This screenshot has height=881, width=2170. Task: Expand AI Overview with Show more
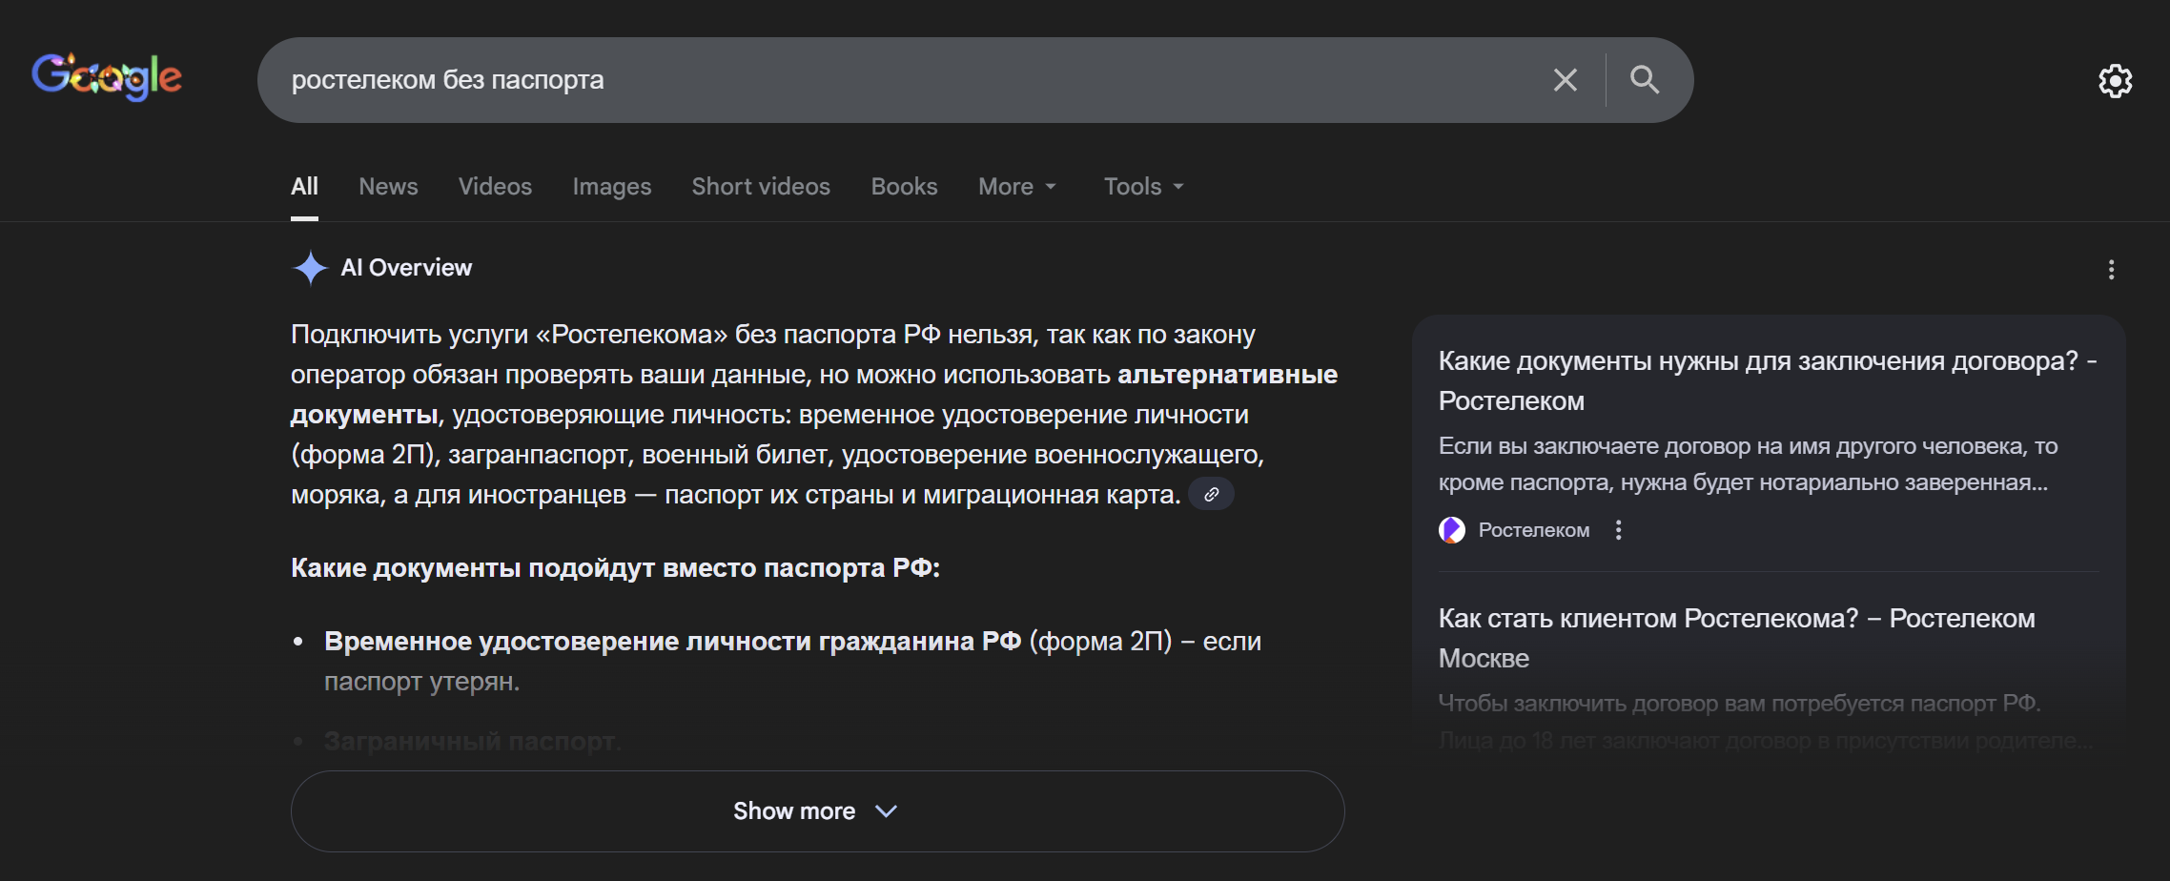817,811
